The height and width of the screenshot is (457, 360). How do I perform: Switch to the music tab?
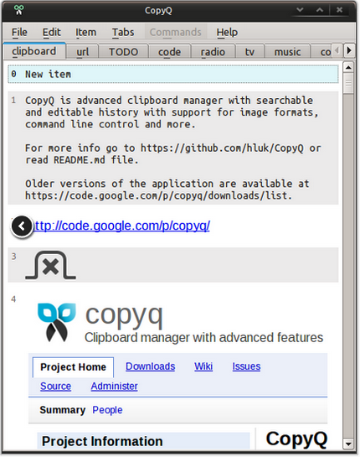point(287,52)
